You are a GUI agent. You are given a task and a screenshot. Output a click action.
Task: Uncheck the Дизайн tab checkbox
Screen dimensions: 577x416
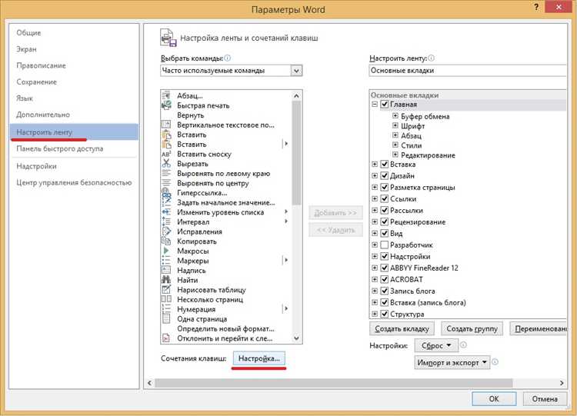coord(384,175)
